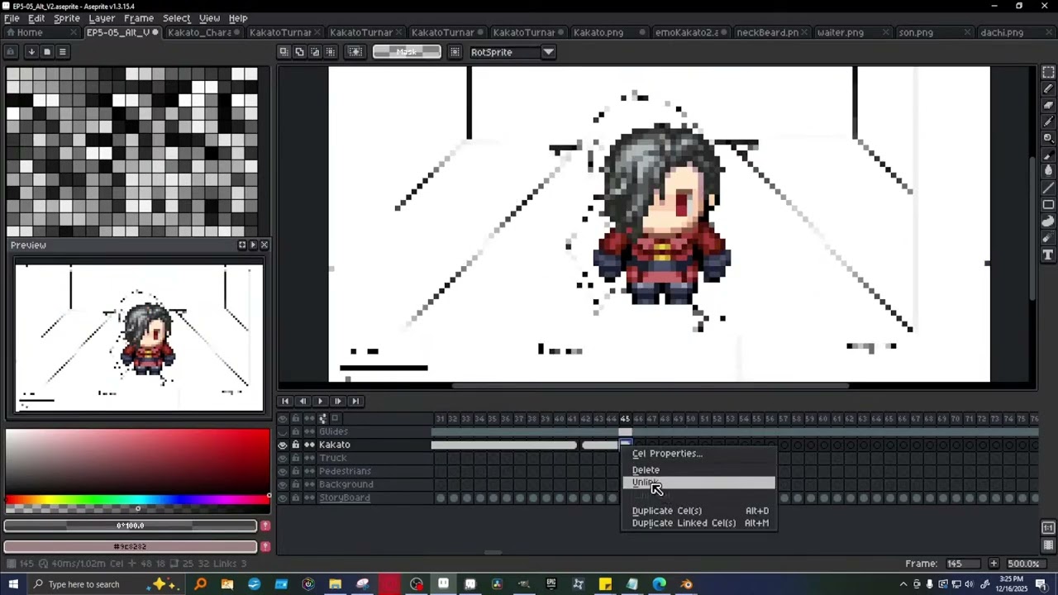
Task: Click the transparent color selection icon
Action: 355,52
